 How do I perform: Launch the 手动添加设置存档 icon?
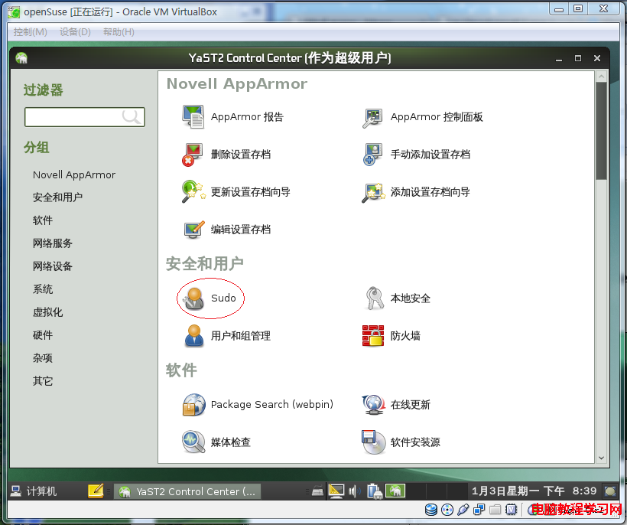[372, 155]
